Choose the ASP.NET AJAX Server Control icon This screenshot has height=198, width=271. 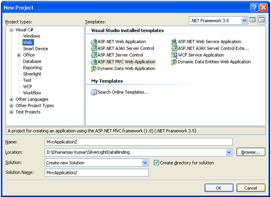tap(94, 48)
